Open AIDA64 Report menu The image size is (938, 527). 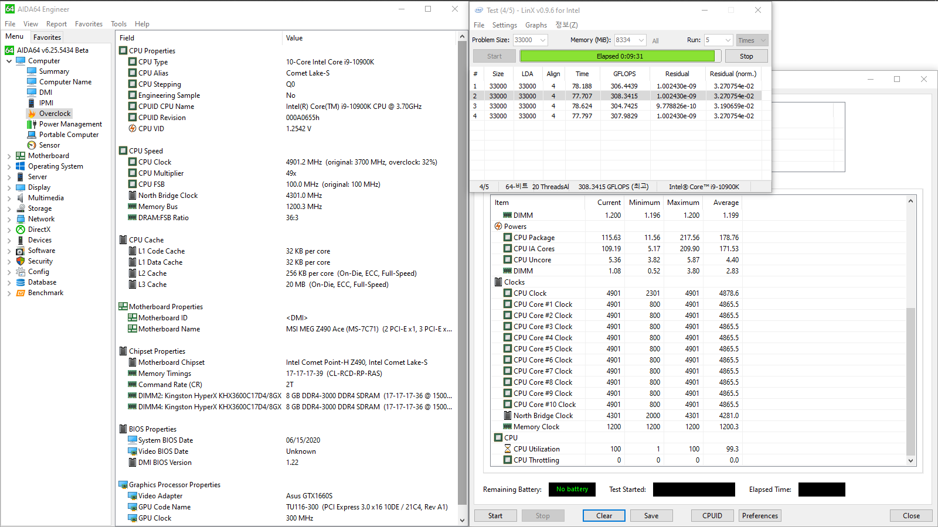tap(56, 24)
